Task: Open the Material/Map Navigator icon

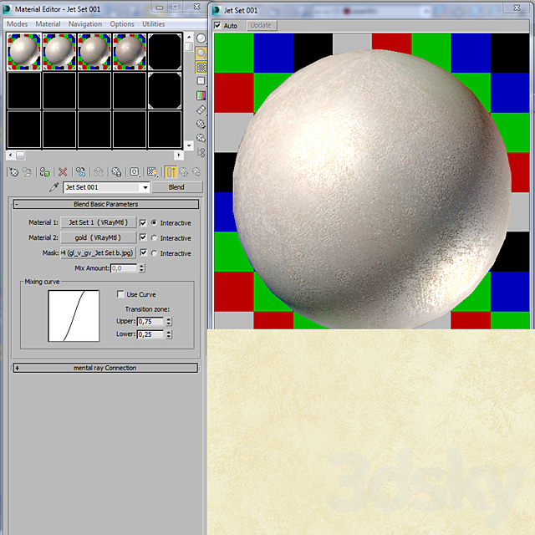Action: click(x=201, y=152)
